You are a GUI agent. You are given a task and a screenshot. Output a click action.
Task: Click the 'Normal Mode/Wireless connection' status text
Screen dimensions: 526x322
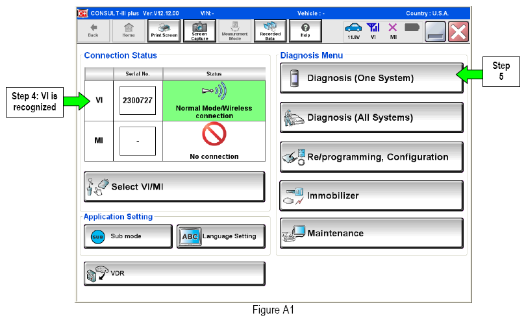(x=214, y=112)
